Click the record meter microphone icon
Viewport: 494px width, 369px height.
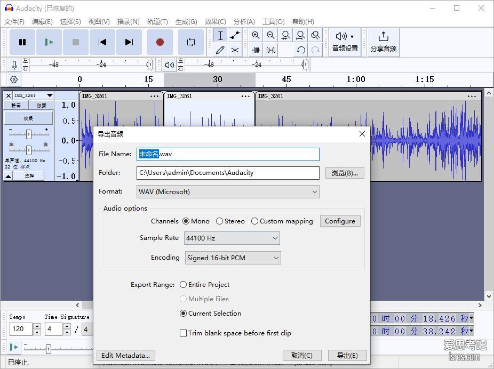click(x=14, y=65)
